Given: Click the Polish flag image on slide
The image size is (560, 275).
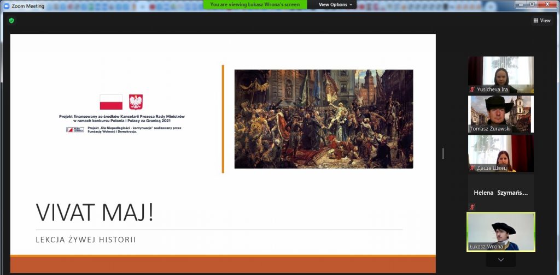Looking at the screenshot, I should [x=111, y=102].
